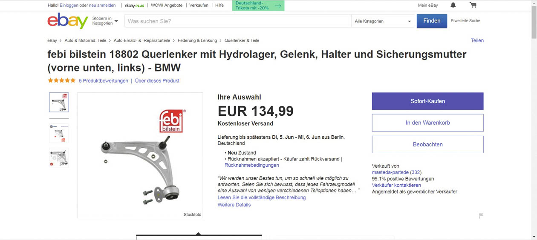Open the notifications bell icon
537x240 pixels.
click(x=453, y=5)
